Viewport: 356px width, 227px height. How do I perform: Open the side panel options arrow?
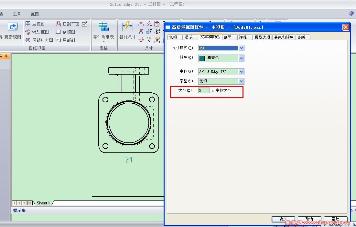1,56
